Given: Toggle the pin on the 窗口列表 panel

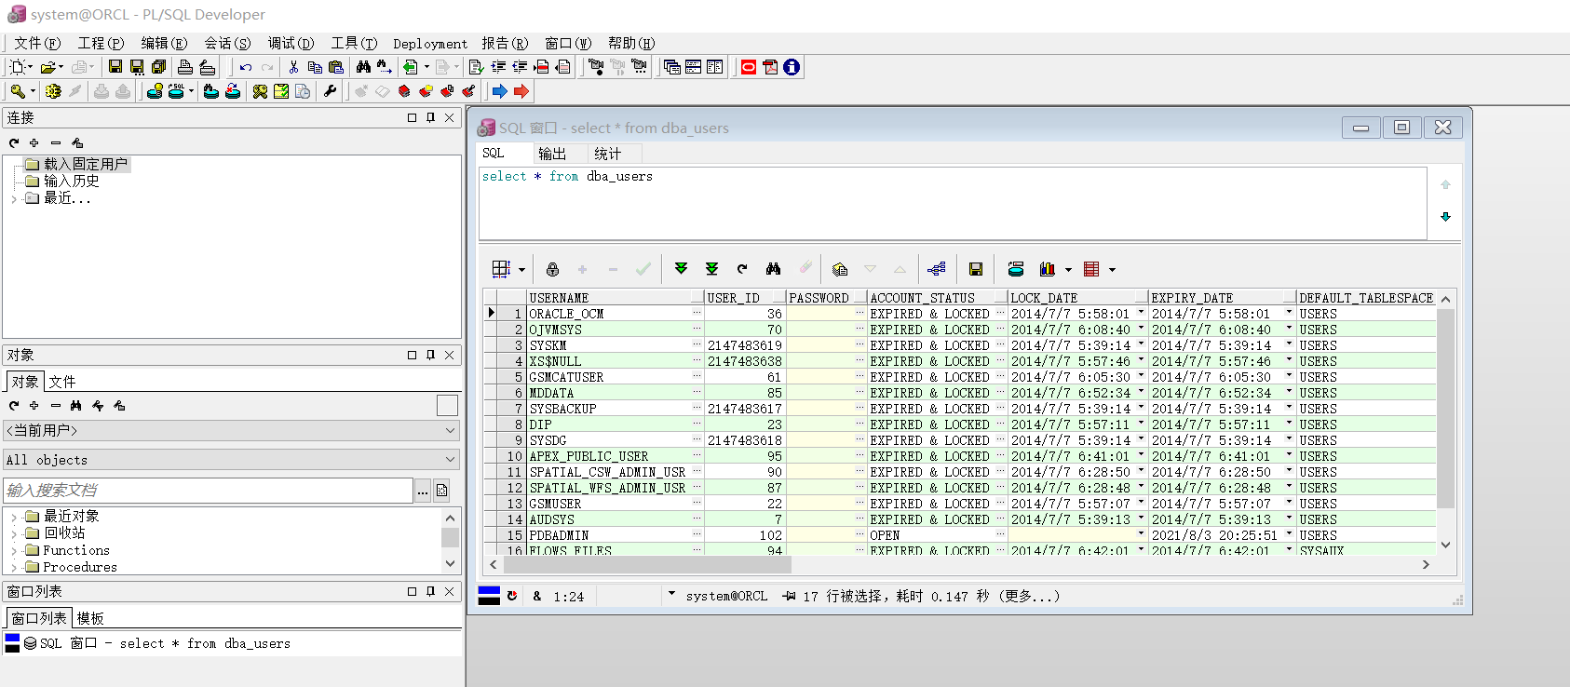Looking at the screenshot, I should pos(430,592).
